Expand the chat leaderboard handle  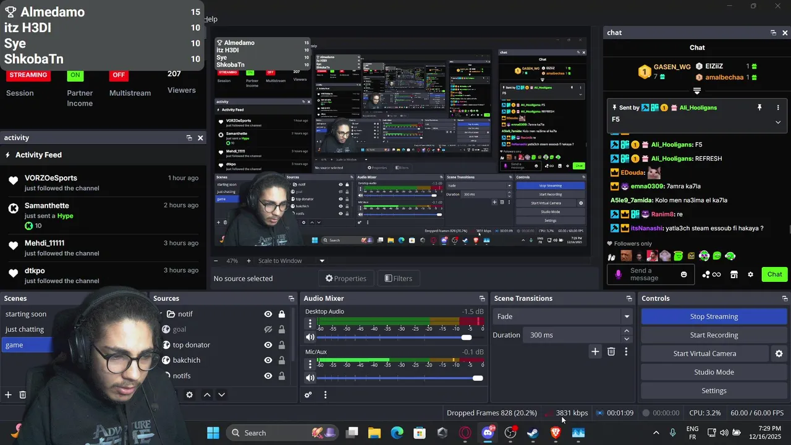pyautogui.click(x=697, y=91)
